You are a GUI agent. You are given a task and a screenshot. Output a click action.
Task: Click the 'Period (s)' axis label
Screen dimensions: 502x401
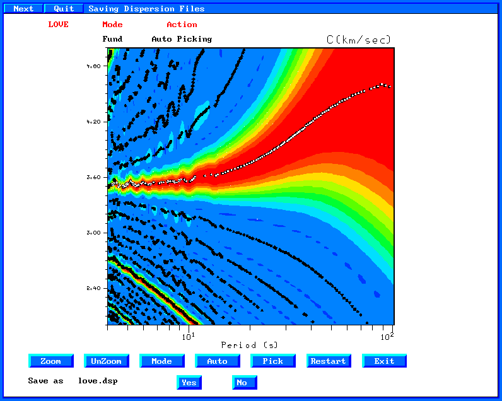point(250,345)
